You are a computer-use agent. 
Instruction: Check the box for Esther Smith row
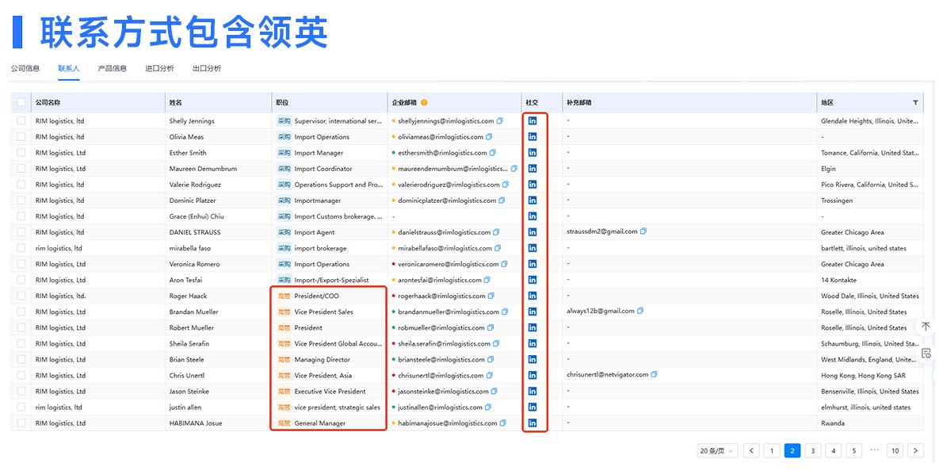[x=21, y=153]
